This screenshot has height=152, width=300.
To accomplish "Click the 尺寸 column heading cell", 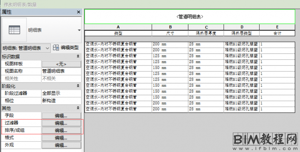I will pyautogui.click(x=170, y=34).
